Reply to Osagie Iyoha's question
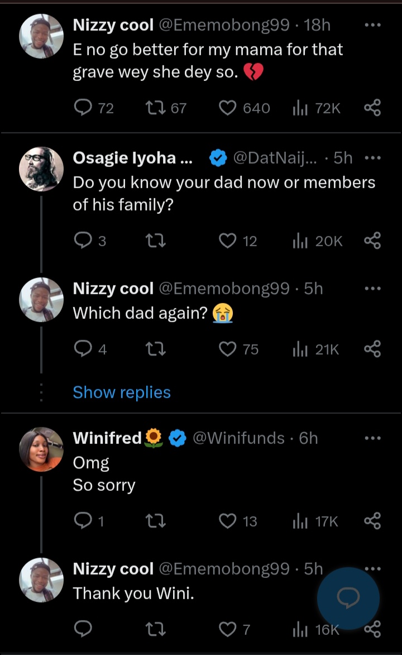The height and width of the screenshot is (655, 402). tap(83, 241)
